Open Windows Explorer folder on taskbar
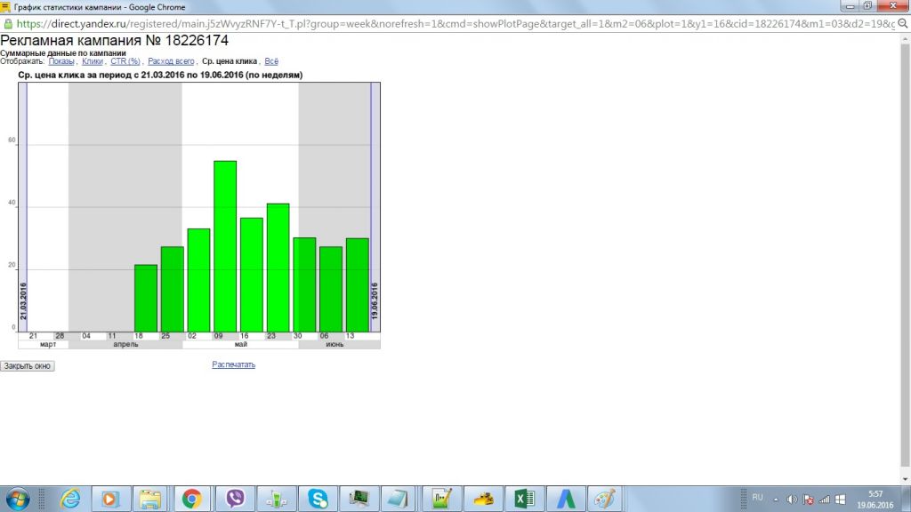The height and width of the screenshot is (512, 911). (x=149, y=498)
